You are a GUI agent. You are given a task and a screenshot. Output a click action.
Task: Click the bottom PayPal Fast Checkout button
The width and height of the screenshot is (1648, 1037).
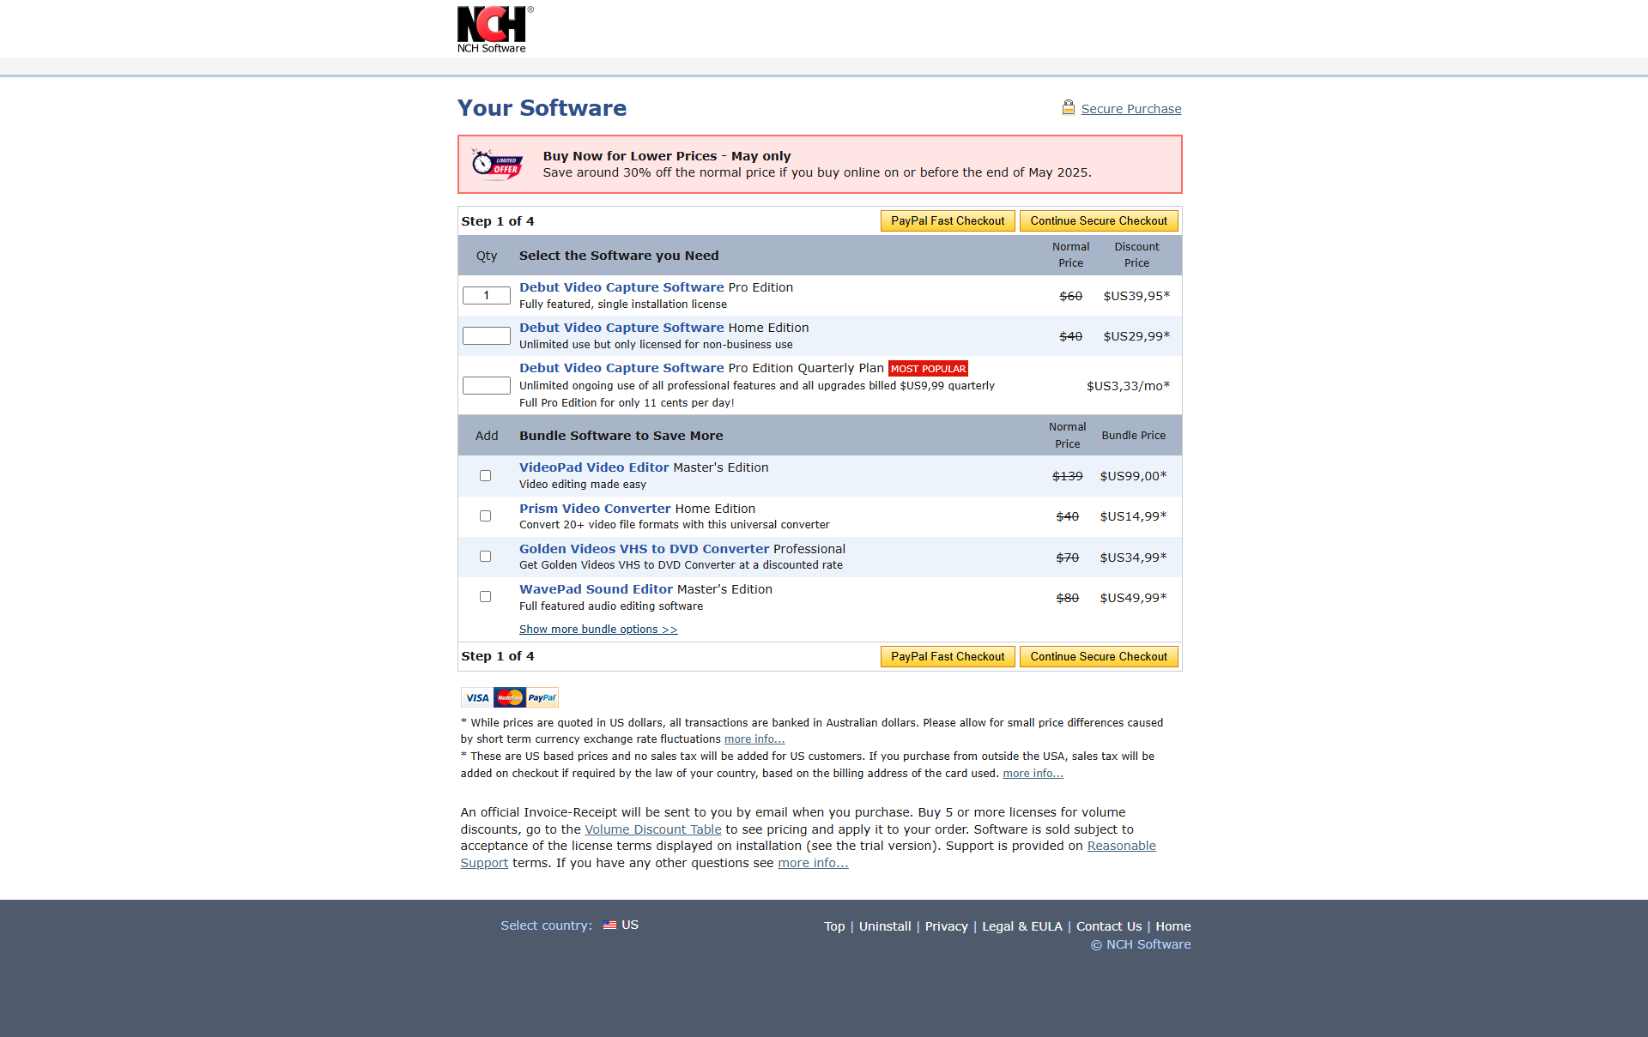click(948, 656)
